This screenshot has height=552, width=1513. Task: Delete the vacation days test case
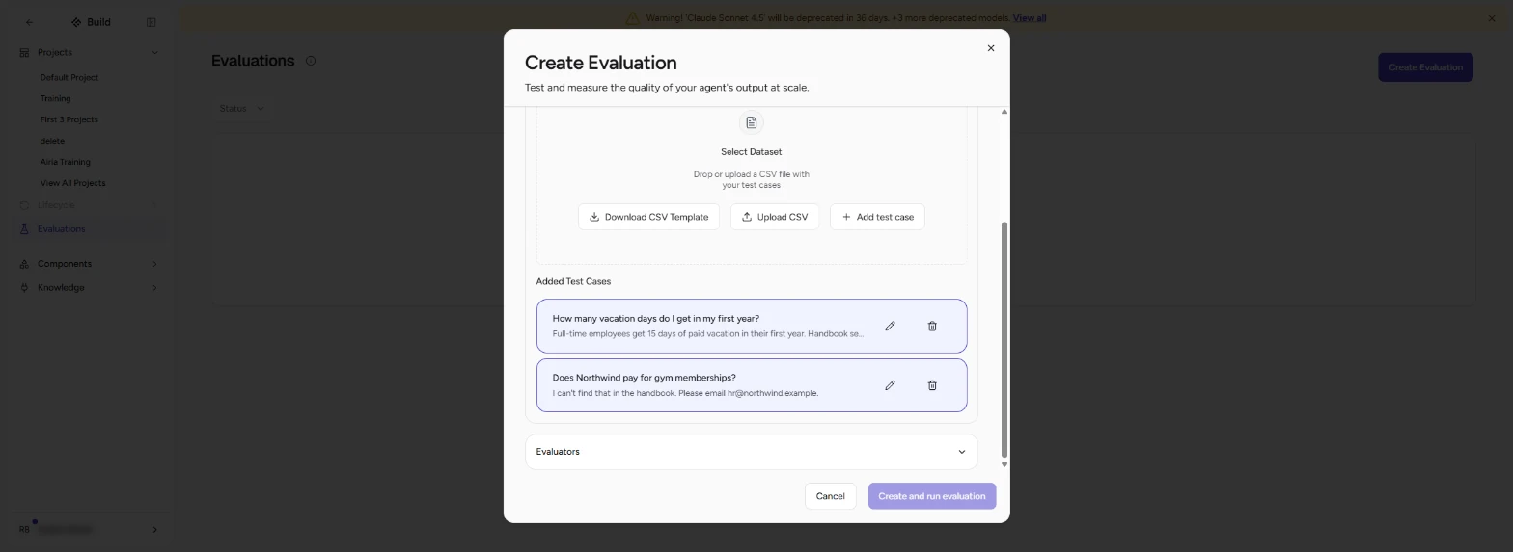pos(932,326)
